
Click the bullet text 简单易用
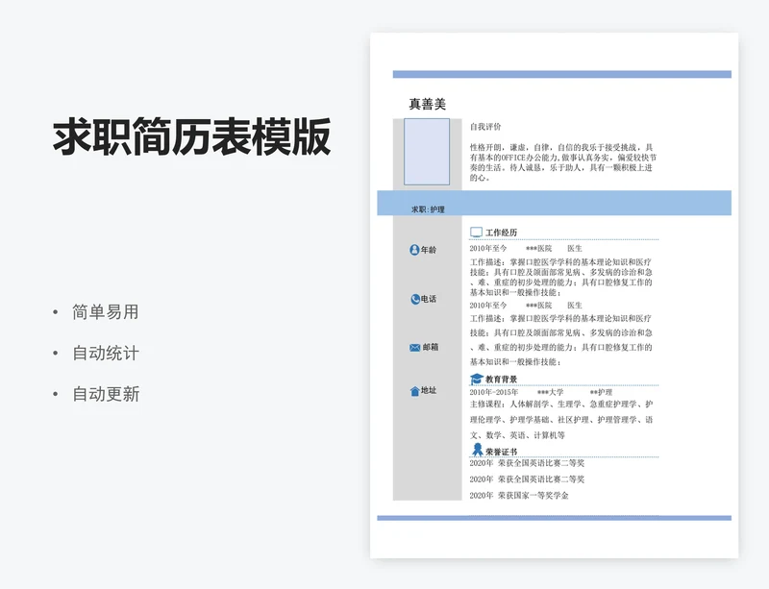106,312
